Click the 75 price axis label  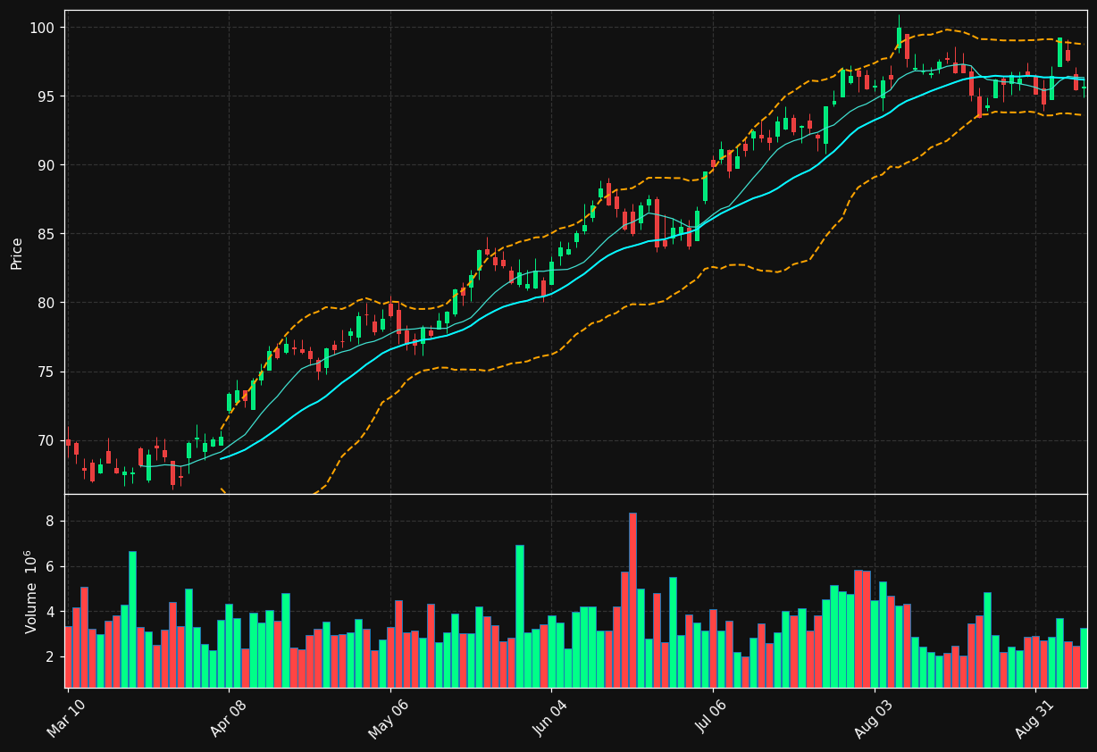(x=46, y=372)
